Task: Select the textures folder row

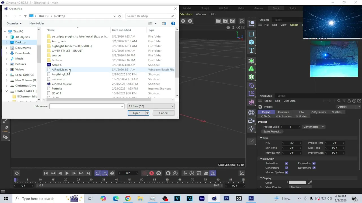Action: pos(110,60)
